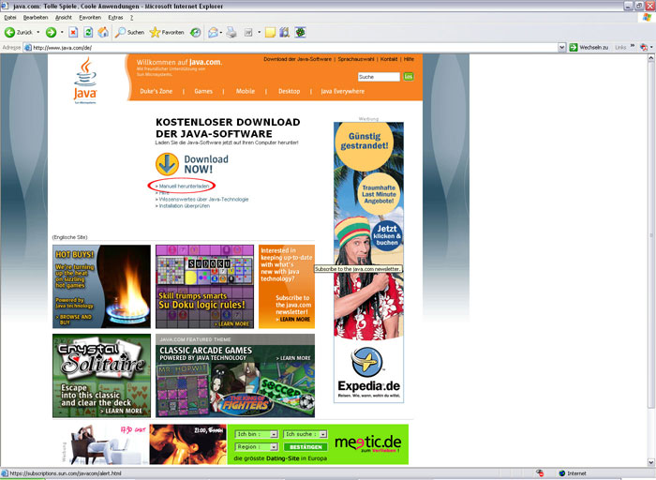Open the Zurück history dropdown arrow
The height and width of the screenshot is (480, 656).
[38, 32]
